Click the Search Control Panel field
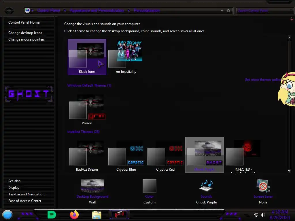 coord(265,11)
